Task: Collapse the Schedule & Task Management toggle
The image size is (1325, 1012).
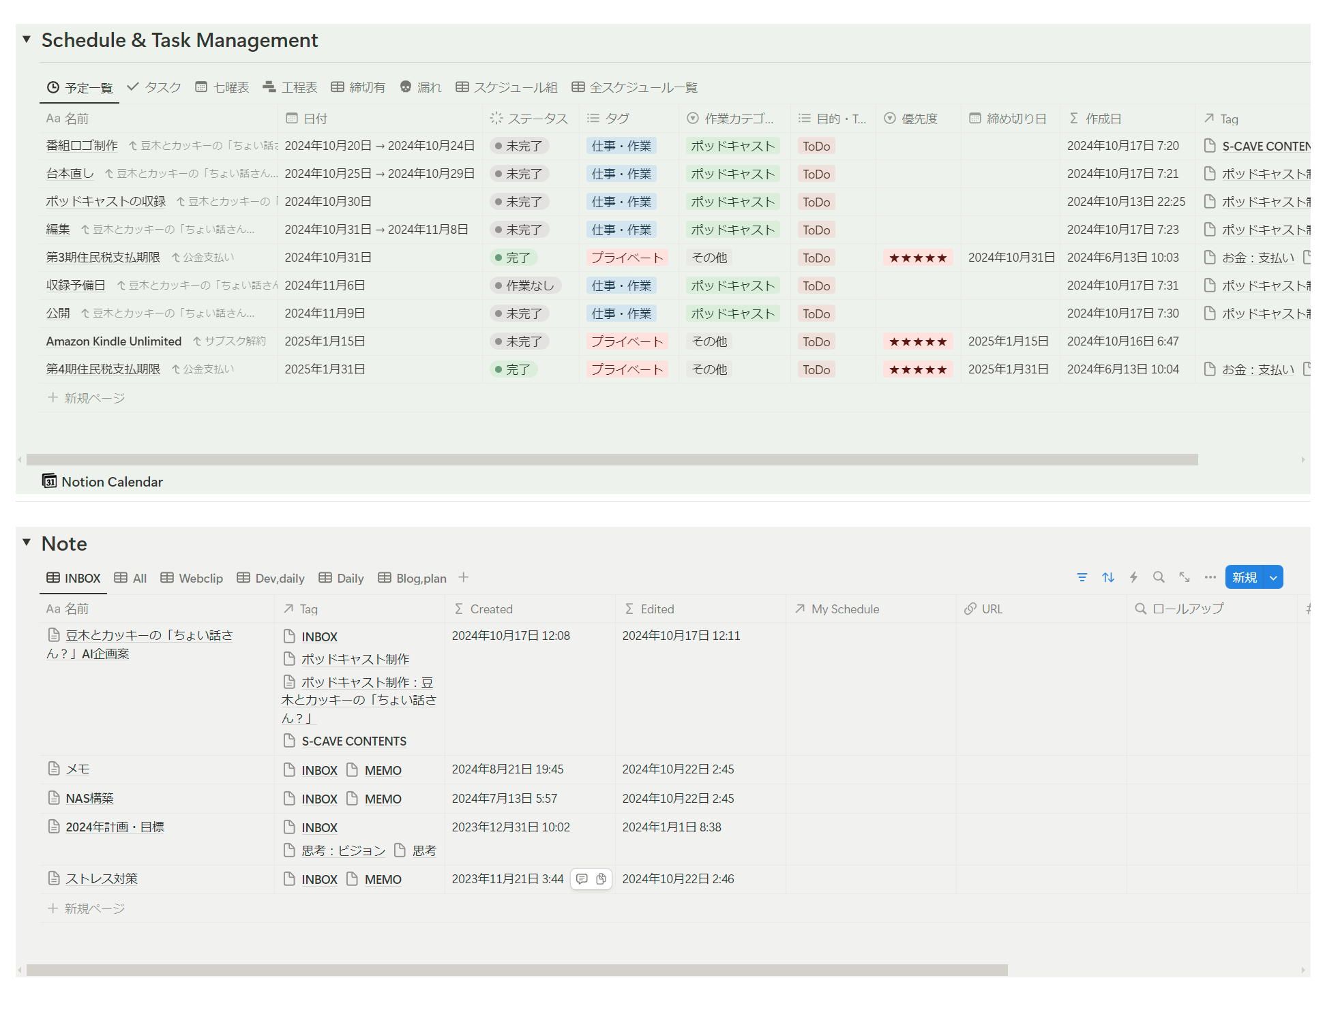Action: (27, 40)
